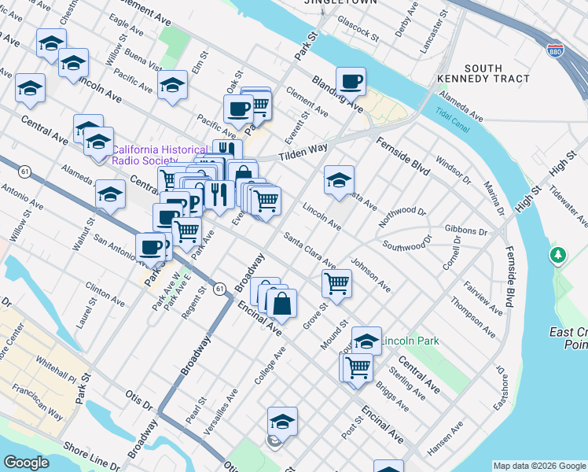Click the school marker near Versailles Ave
Viewport: 588px width, 472px height.
pos(283,424)
